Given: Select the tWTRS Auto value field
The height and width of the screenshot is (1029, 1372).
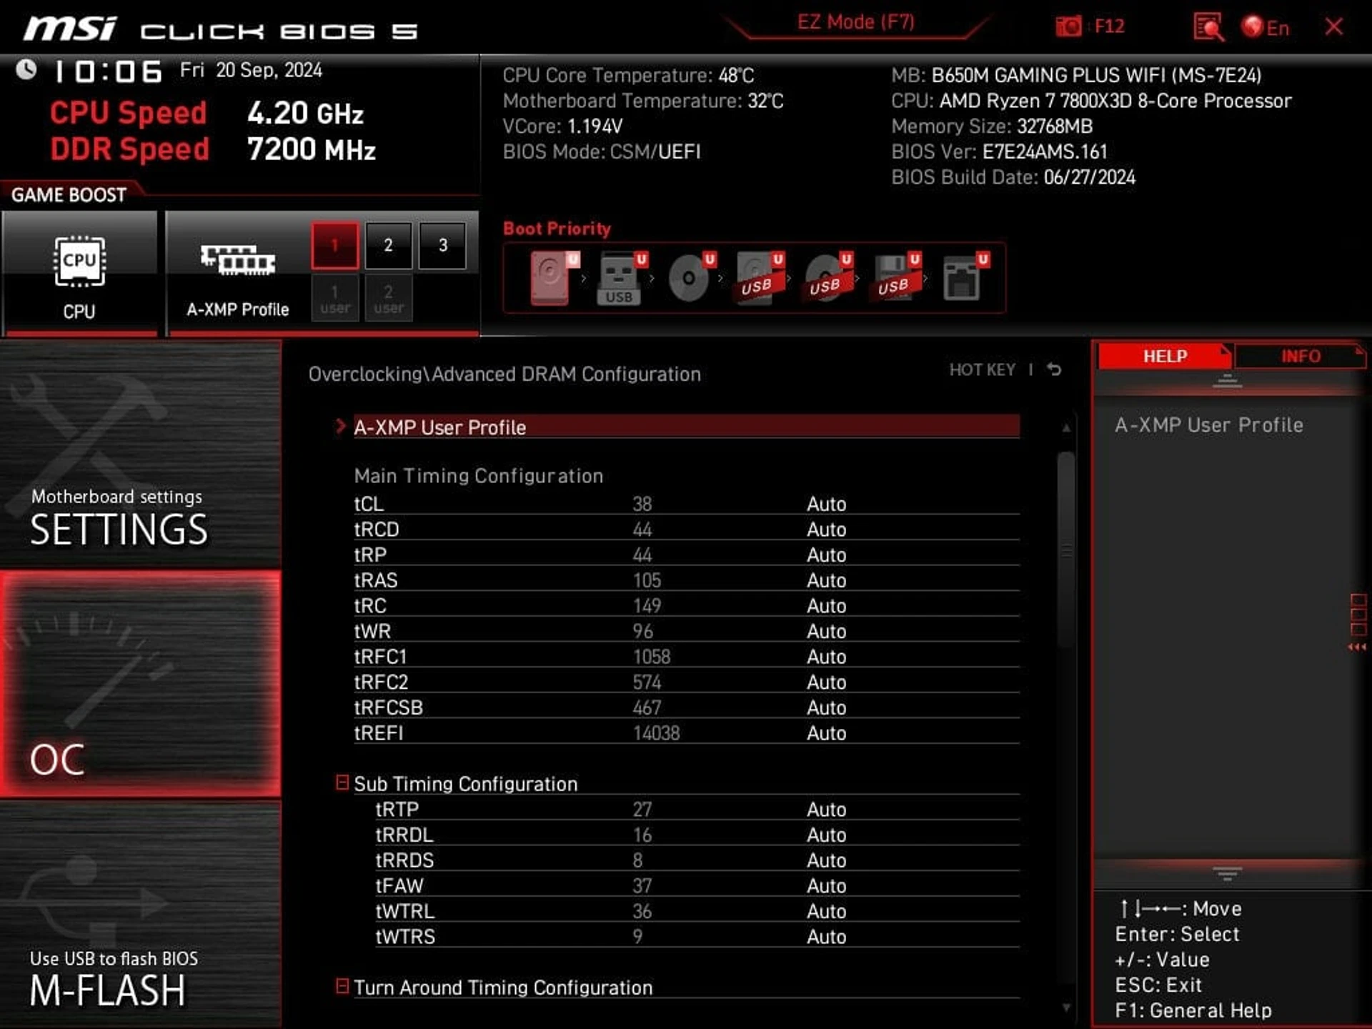Looking at the screenshot, I should click(826, 937).
